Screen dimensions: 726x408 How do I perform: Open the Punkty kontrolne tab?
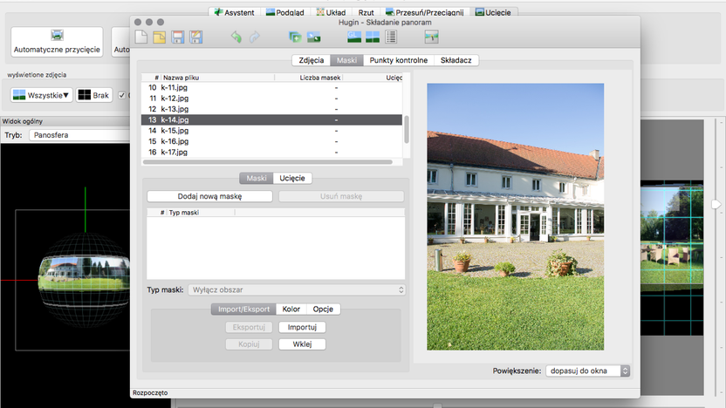click(399, 60)
